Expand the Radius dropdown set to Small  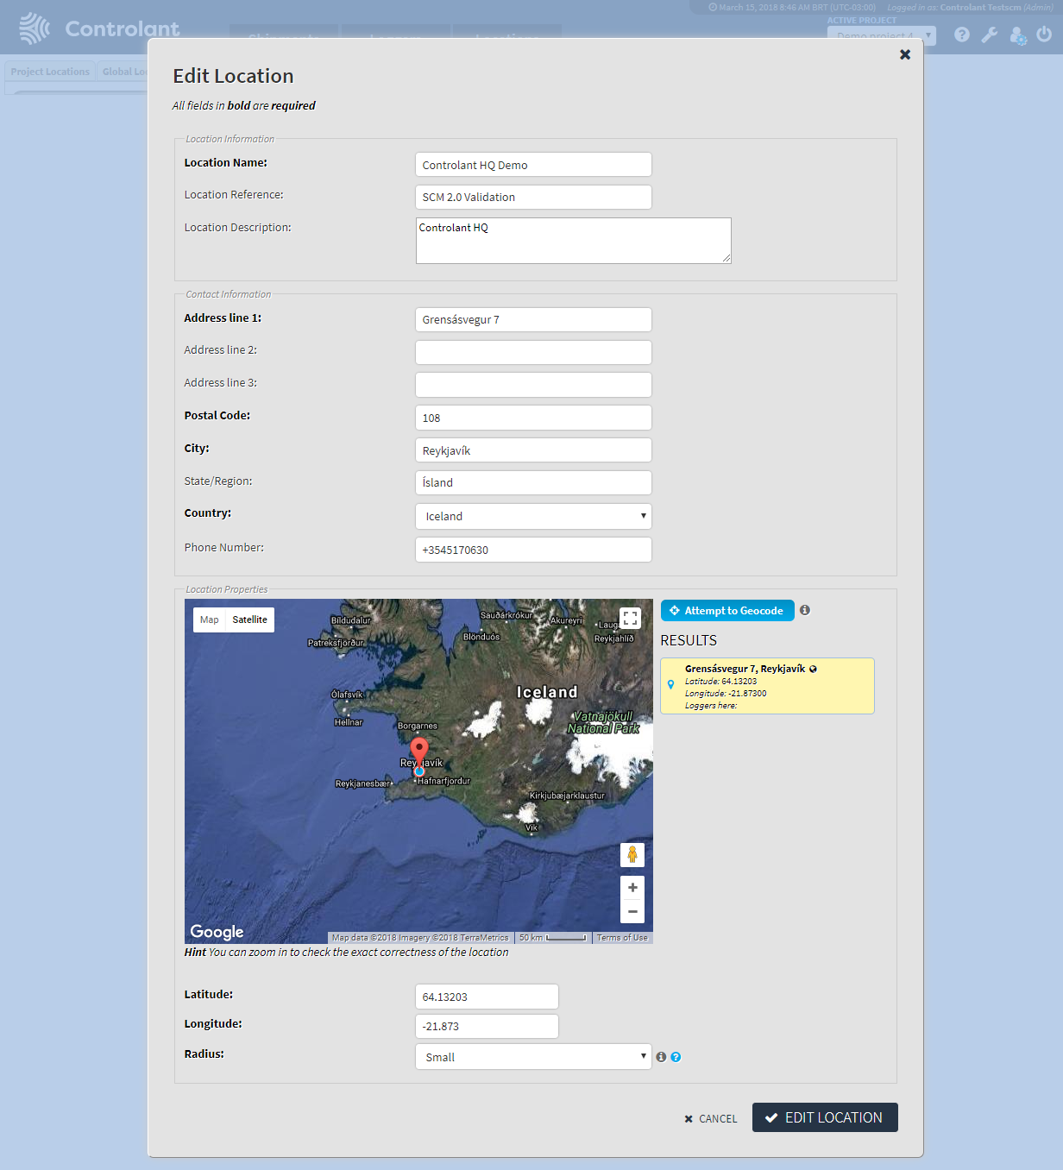[533, 1057]
